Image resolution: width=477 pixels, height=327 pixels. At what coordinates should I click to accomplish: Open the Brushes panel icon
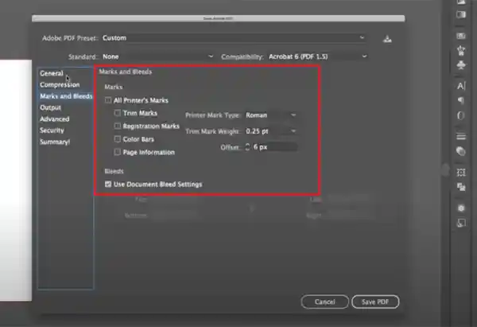tap(461, 50)
